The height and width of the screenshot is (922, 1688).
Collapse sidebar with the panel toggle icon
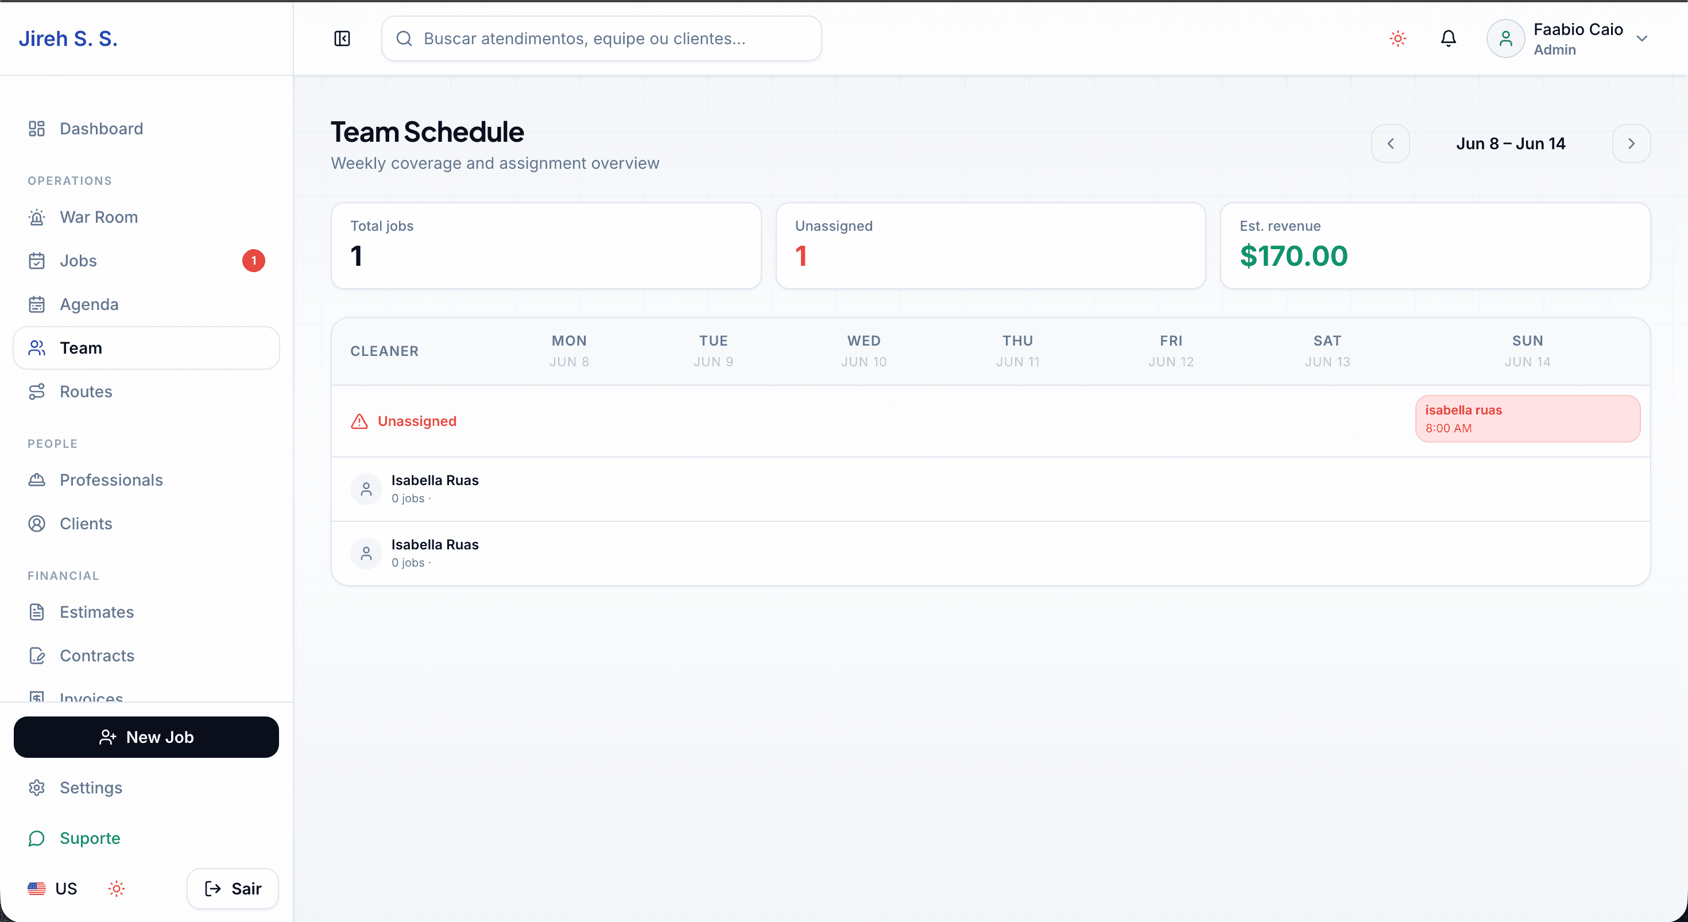(x=342, y=38)
